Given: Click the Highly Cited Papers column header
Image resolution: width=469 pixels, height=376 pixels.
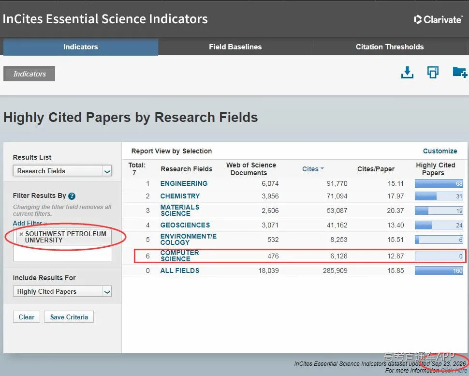Looking at the screenshot, I should click(x=435, y=169).
